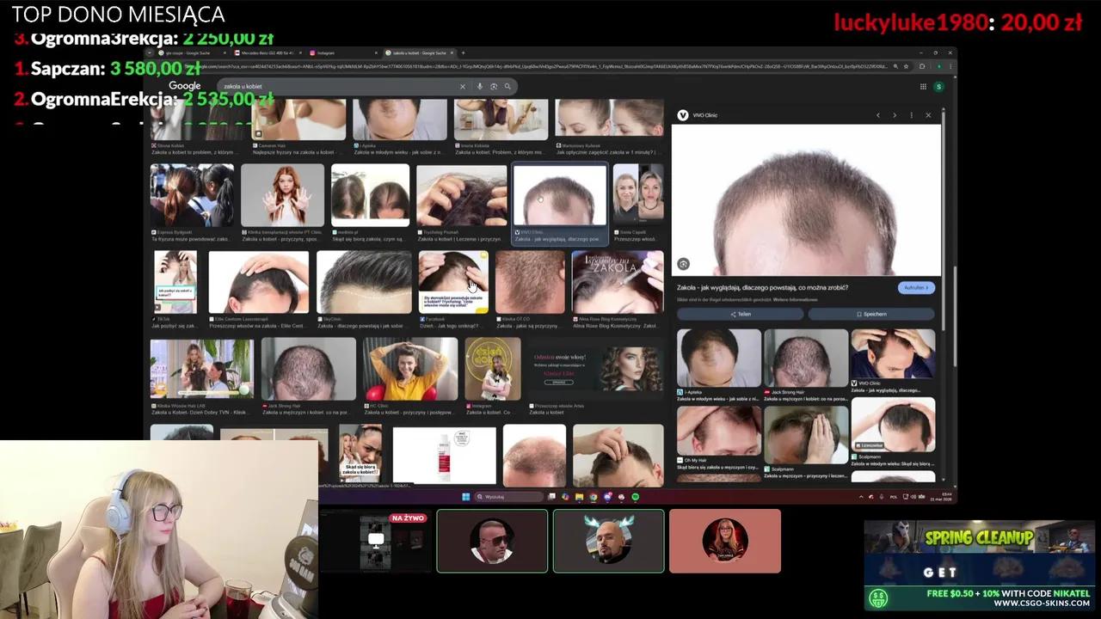
Task: Select bald bearded man participant tile
Action: click(x=608, y=541)
